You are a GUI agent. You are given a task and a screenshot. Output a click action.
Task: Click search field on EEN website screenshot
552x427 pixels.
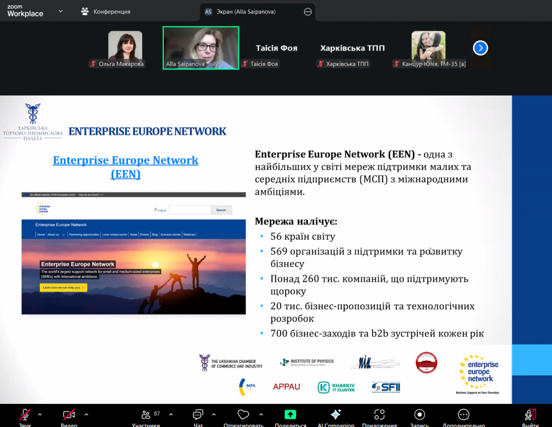[x=190, y=210]
